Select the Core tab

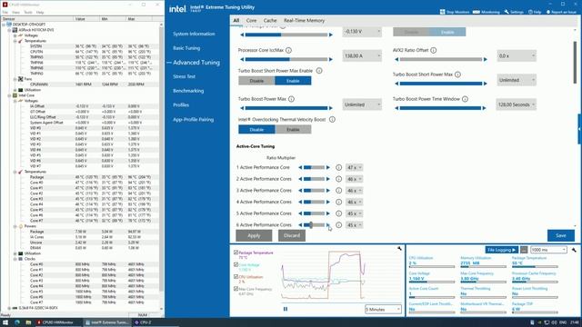click(x=251, y=20)
